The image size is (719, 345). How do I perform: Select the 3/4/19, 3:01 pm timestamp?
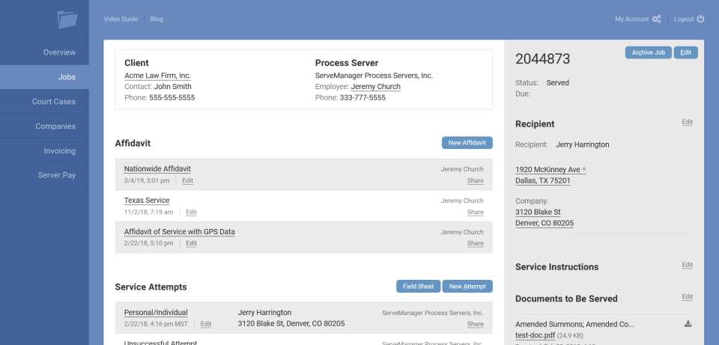(147, 180)
